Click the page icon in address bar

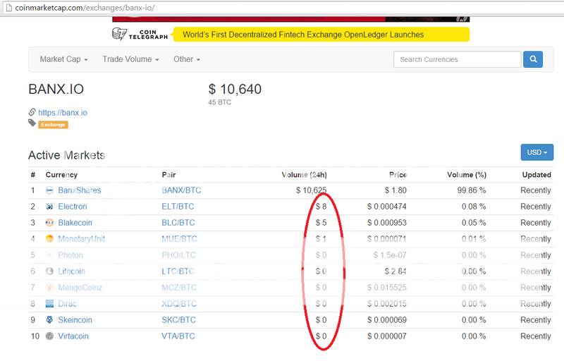click(x=8, y=8)
